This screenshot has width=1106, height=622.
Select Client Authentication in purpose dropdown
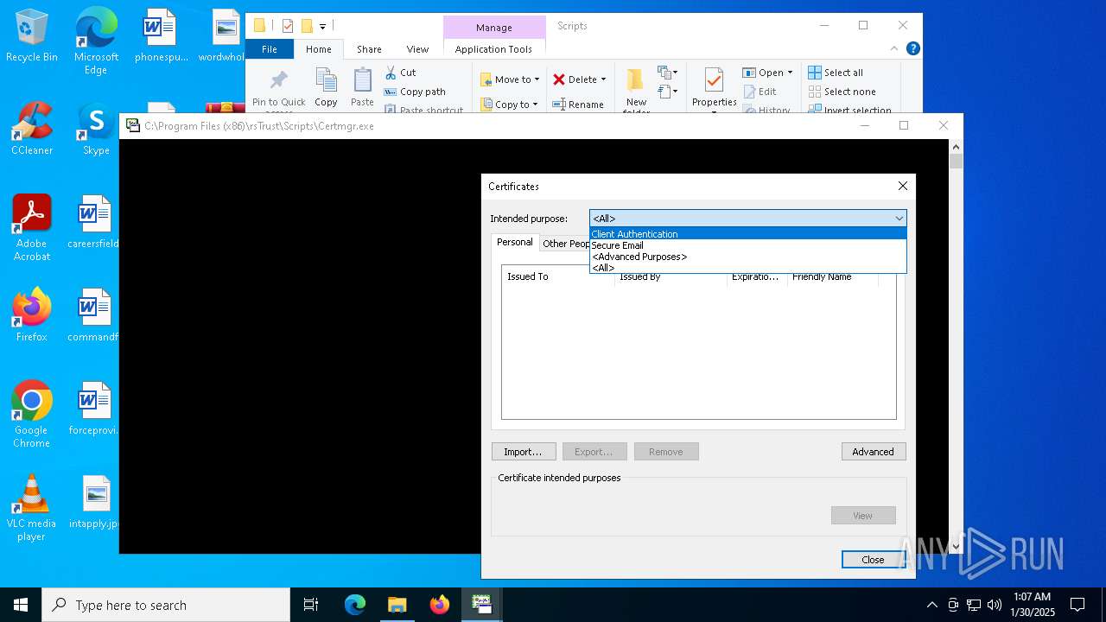pos(748,234)
